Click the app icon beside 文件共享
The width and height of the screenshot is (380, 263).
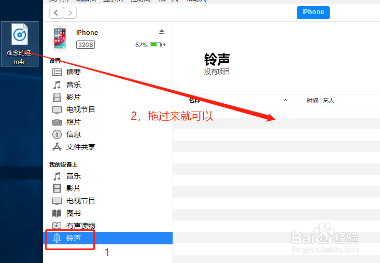point(57,147)
